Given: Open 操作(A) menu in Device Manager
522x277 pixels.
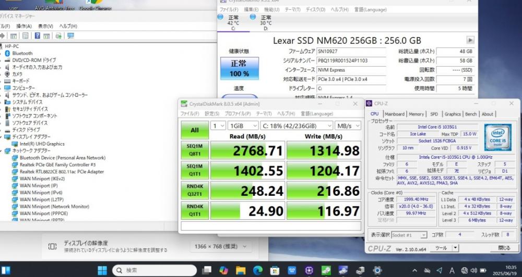Looking at the screenshot, I should click(24, 26).
